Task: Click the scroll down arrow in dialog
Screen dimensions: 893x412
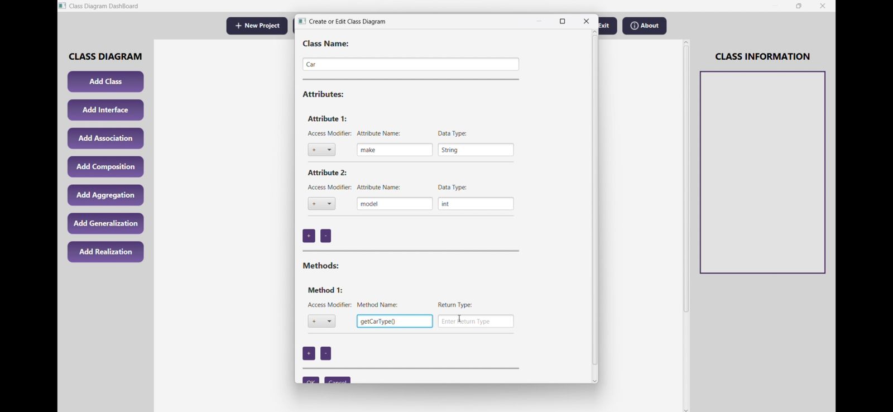Action: pyautogui.click(x=595, y=381)
